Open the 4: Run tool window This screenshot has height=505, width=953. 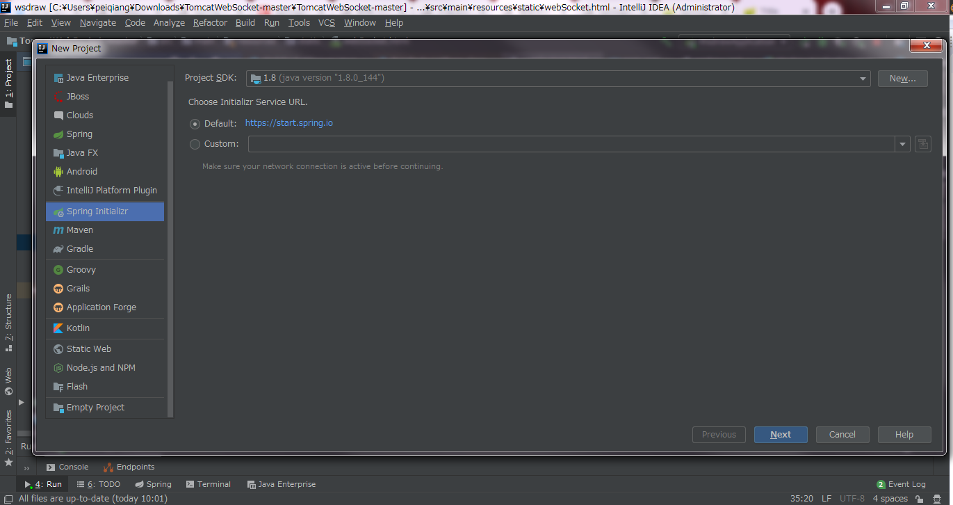point(43,484)
